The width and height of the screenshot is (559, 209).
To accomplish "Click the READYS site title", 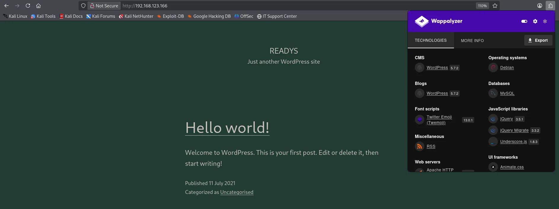I will click(x=284, y=51).
